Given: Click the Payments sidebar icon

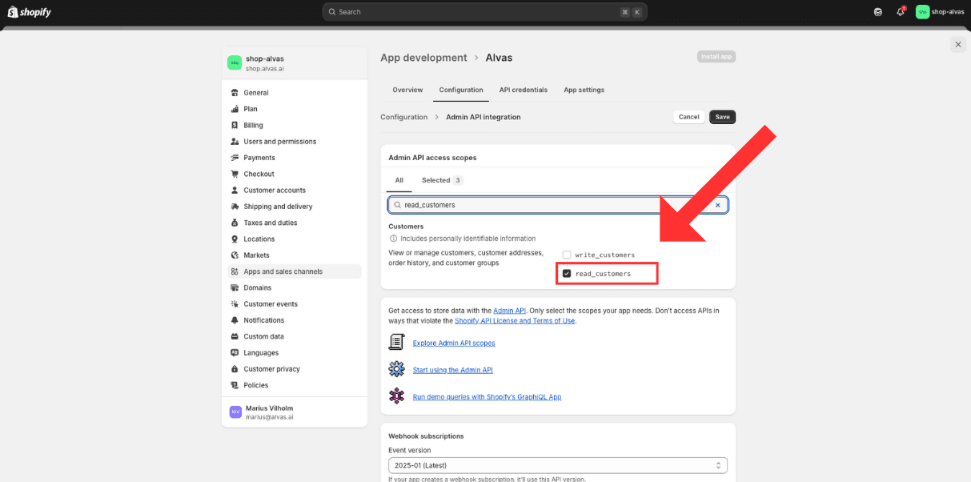Looking at the screenshot, I should click(x=235, y=158).
